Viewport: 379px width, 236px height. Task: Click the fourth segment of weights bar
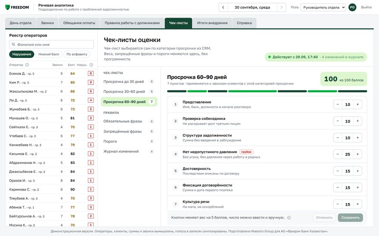point(252,91)
